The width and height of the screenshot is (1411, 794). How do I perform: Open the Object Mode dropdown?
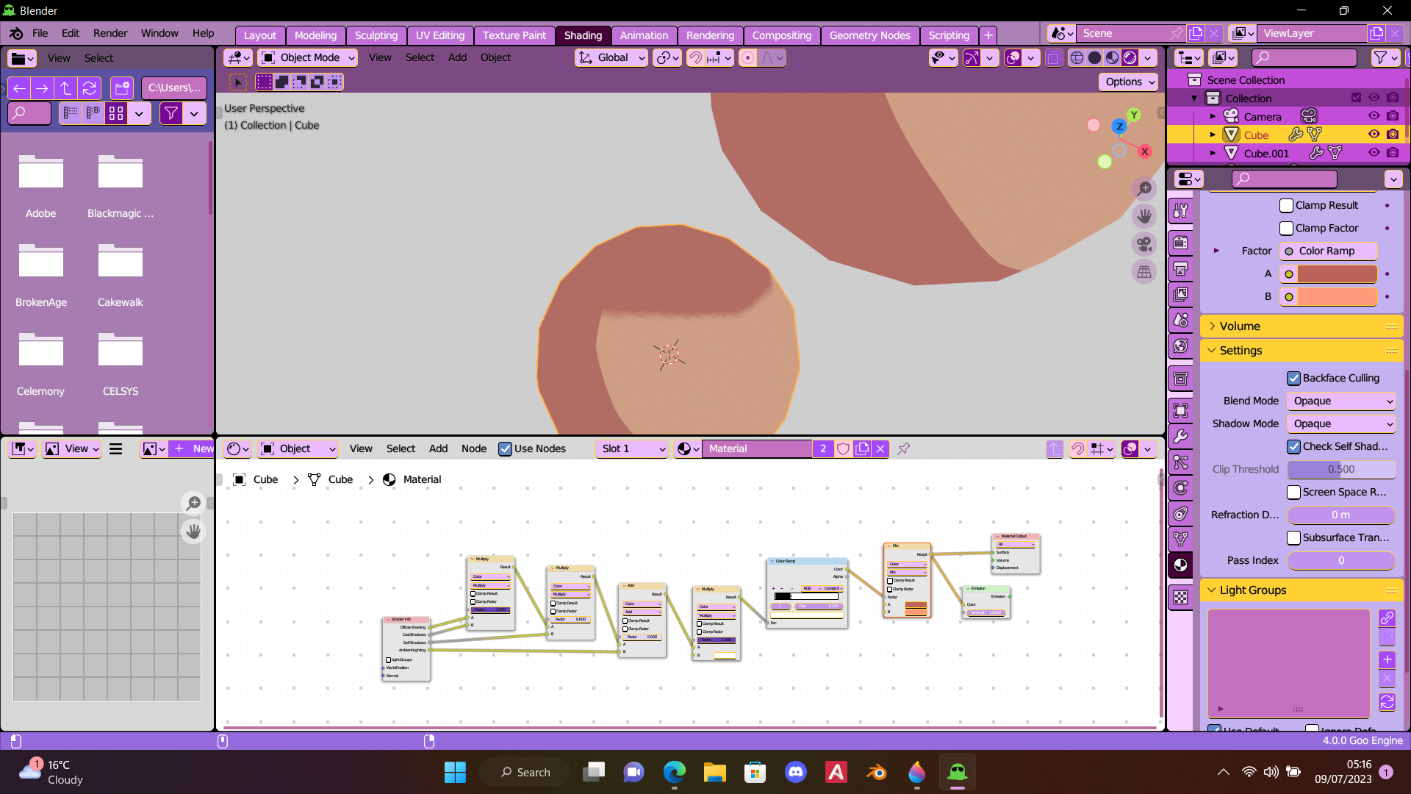307,57
